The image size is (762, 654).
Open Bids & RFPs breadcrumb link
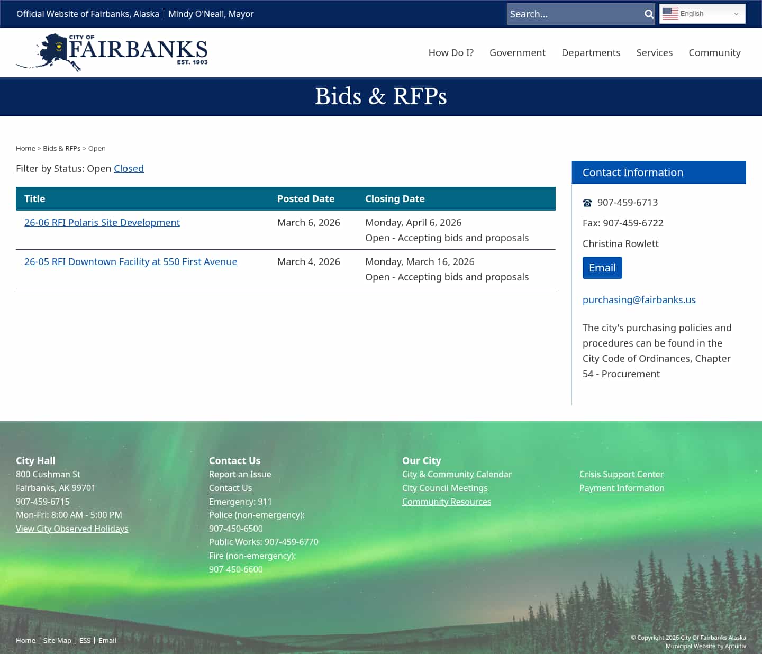62,148
